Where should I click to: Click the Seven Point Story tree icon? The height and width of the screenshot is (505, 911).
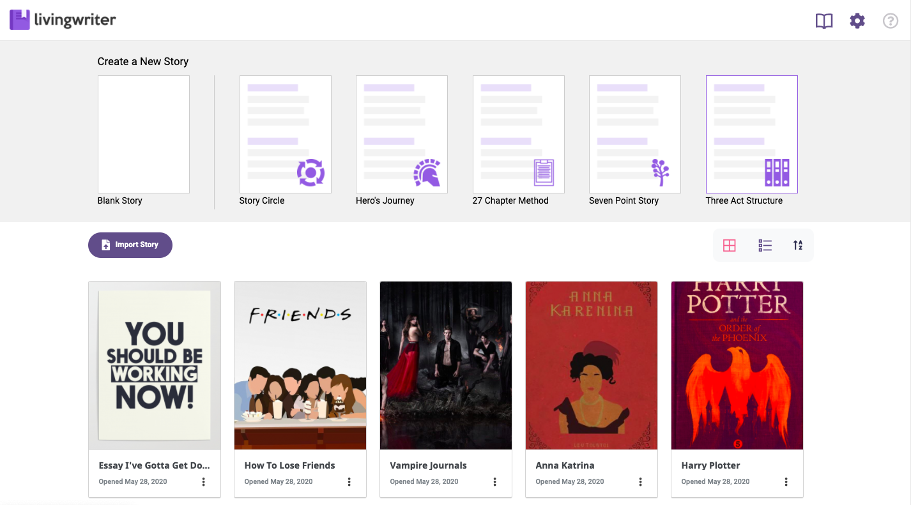[660, 172]
